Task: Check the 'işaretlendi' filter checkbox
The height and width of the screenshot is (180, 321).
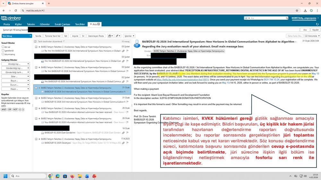Action: point(3,51)
